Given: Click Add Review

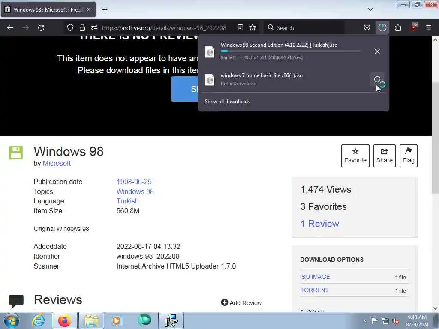Looking at the screenshot, I should 241,303.
